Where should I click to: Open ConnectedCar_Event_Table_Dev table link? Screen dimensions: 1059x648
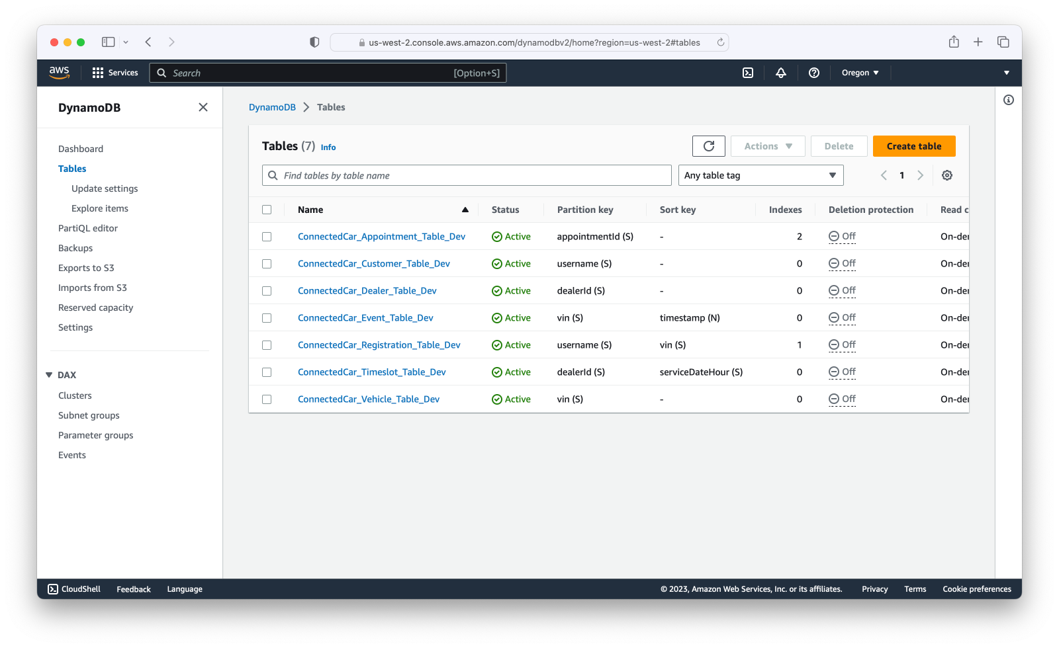(x=365, y=318)
